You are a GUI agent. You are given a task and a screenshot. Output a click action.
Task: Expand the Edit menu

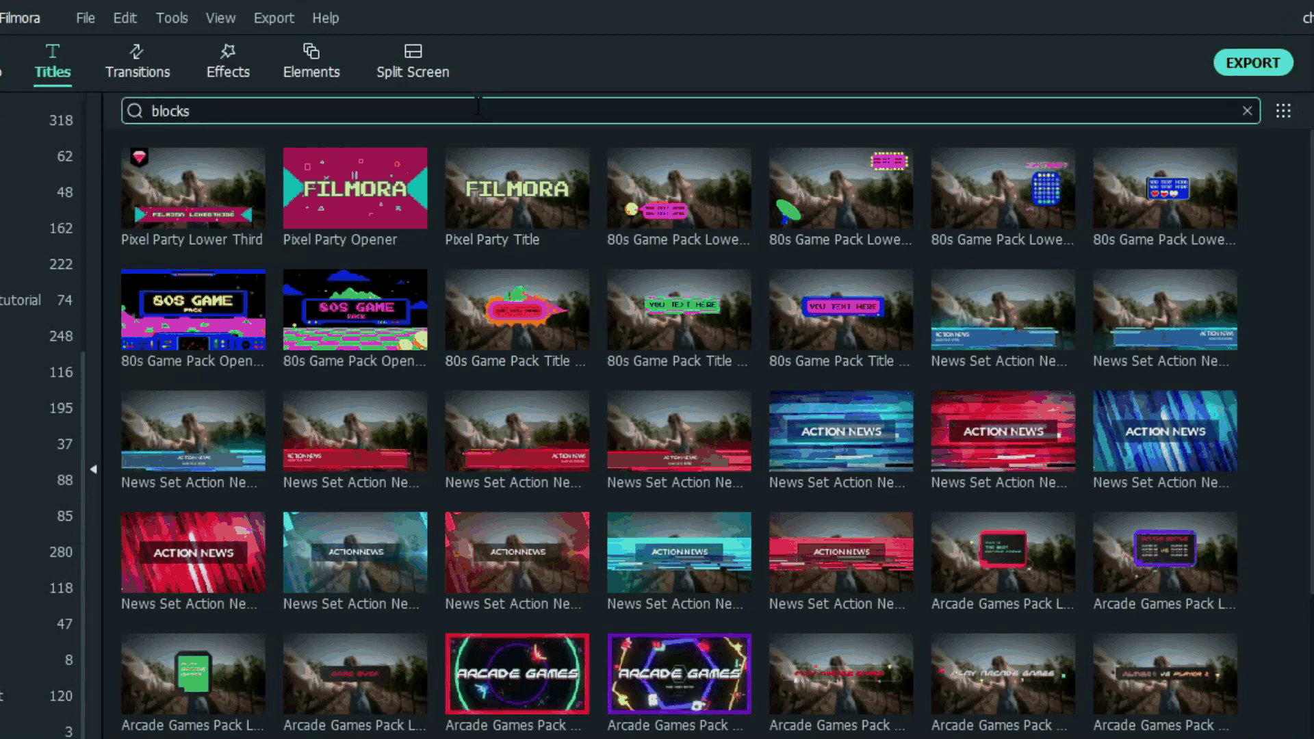(125, 18)
